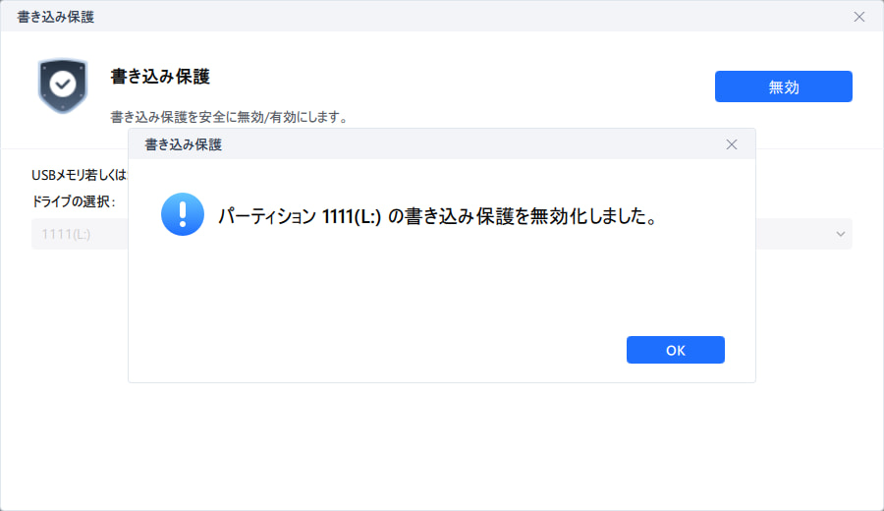The image size is (884, 511).
Task: Close the main 書き込み保護 window
Action: tap(858, 17)
